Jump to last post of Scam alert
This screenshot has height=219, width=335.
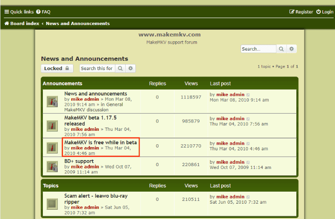pyautogui.click(x=248, y=197)
